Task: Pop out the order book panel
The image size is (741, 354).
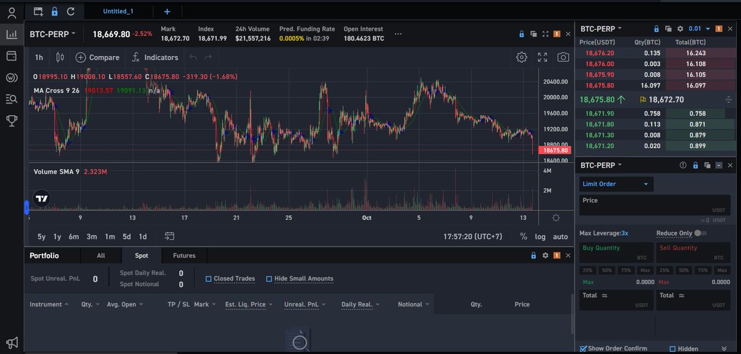Action: point(669,28)
